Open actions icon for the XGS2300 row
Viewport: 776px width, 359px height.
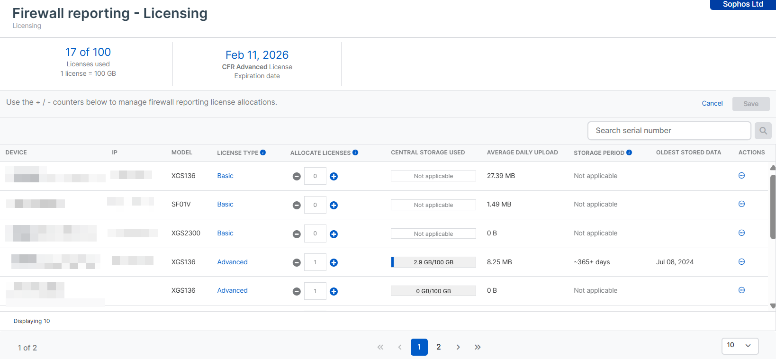coord(741,233)
